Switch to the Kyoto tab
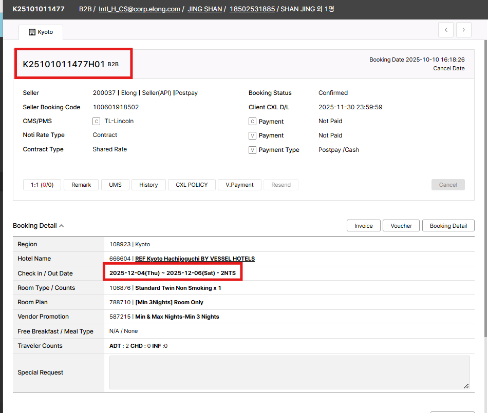Image resolution: width=488 pixels, height=413 pixels. (41, 32)
